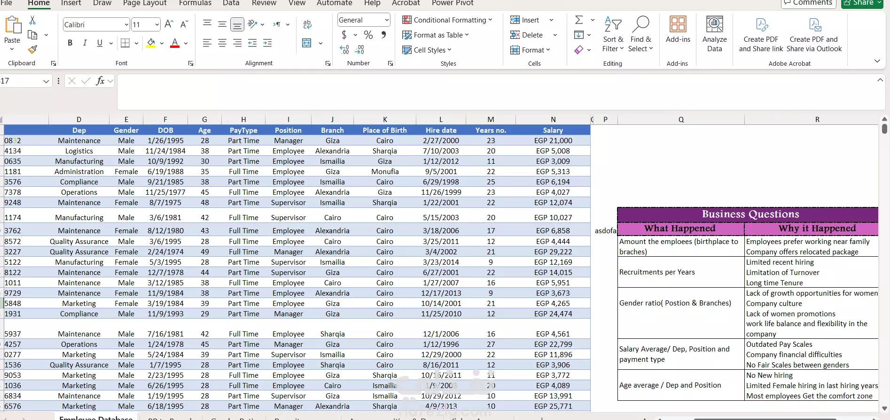Click the Merge & Center icon
890x420 pixels.
pos(307,43)
